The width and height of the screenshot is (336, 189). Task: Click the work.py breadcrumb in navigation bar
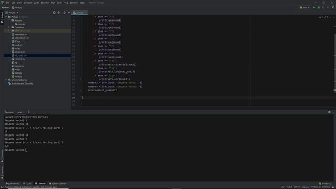[x=17, y=8]
